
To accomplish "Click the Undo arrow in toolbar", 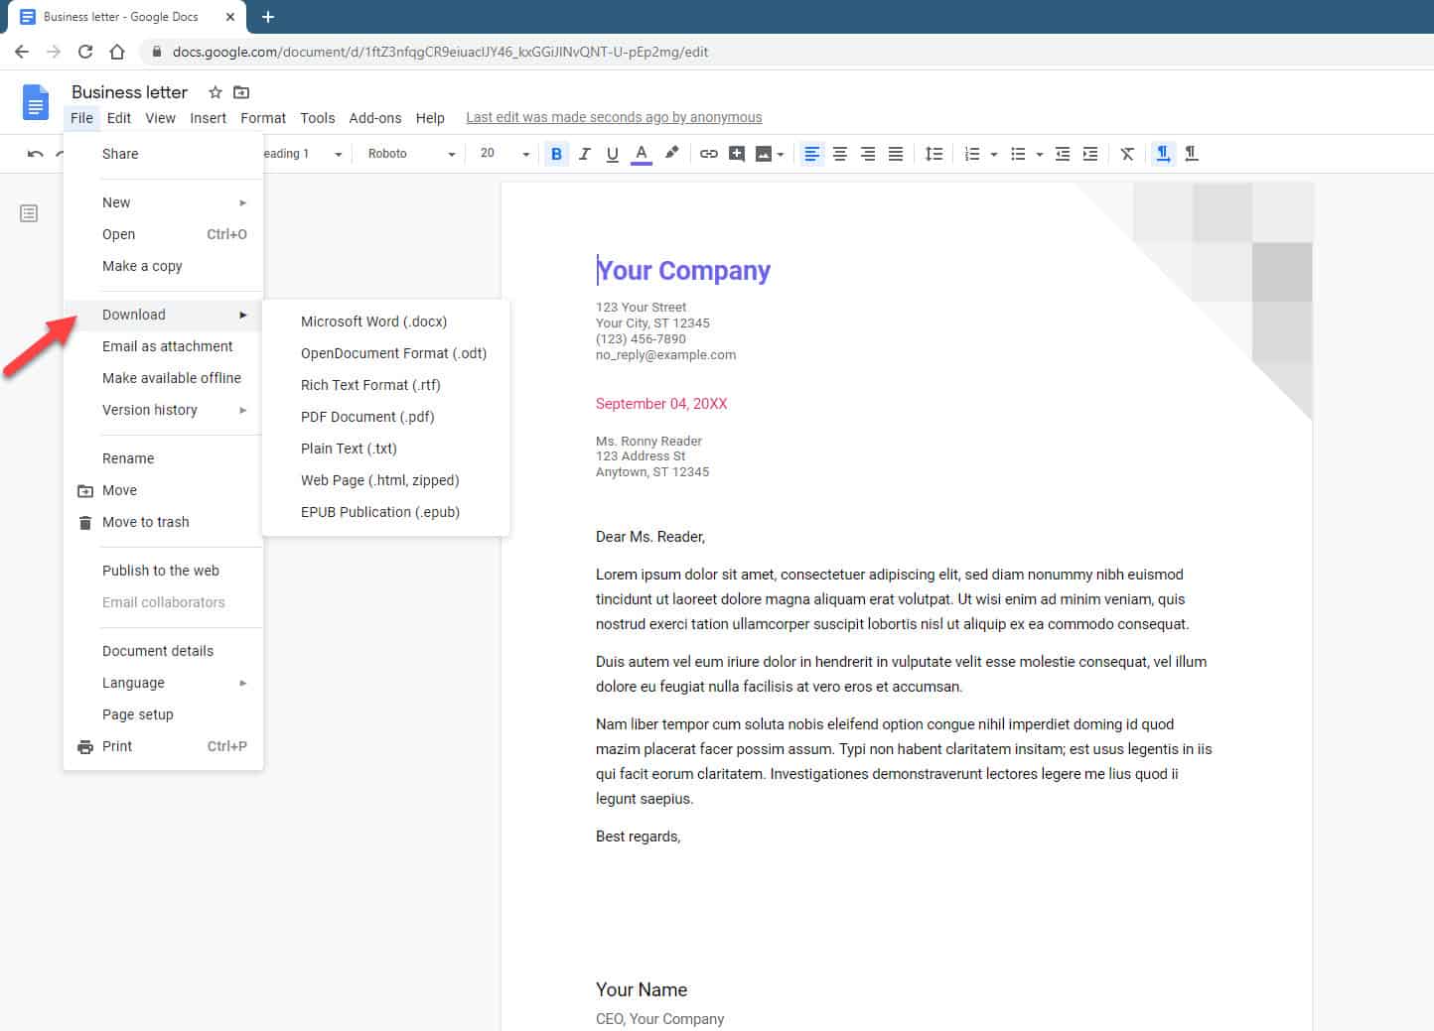I will pos(36,154).
